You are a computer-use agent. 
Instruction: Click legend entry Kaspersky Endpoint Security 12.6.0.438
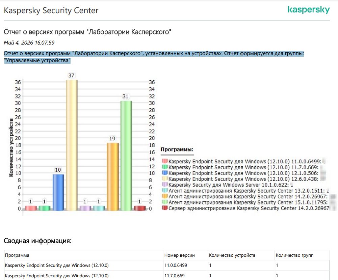tap(243, 179)
